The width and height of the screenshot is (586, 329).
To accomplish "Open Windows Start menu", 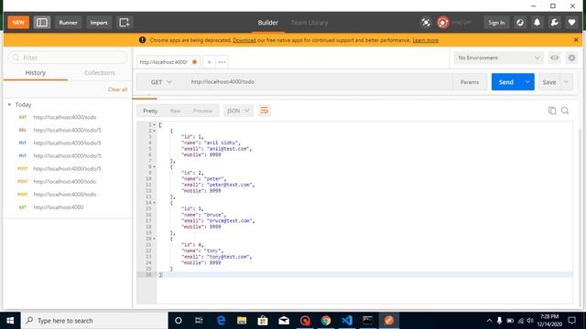I will 10,321.
